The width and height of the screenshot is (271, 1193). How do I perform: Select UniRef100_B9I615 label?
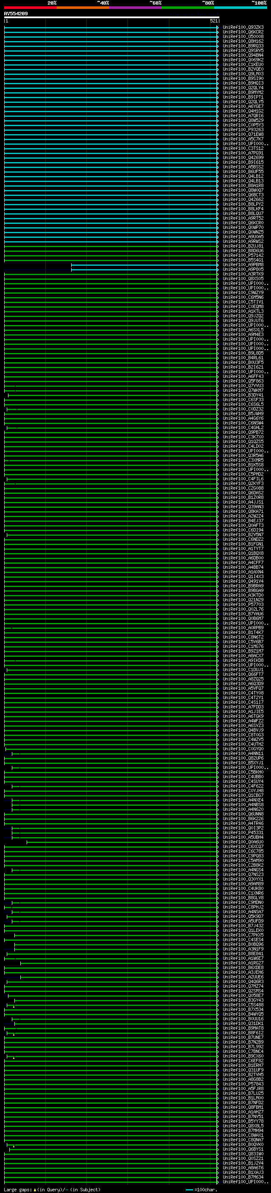click(x=243, y=163)
